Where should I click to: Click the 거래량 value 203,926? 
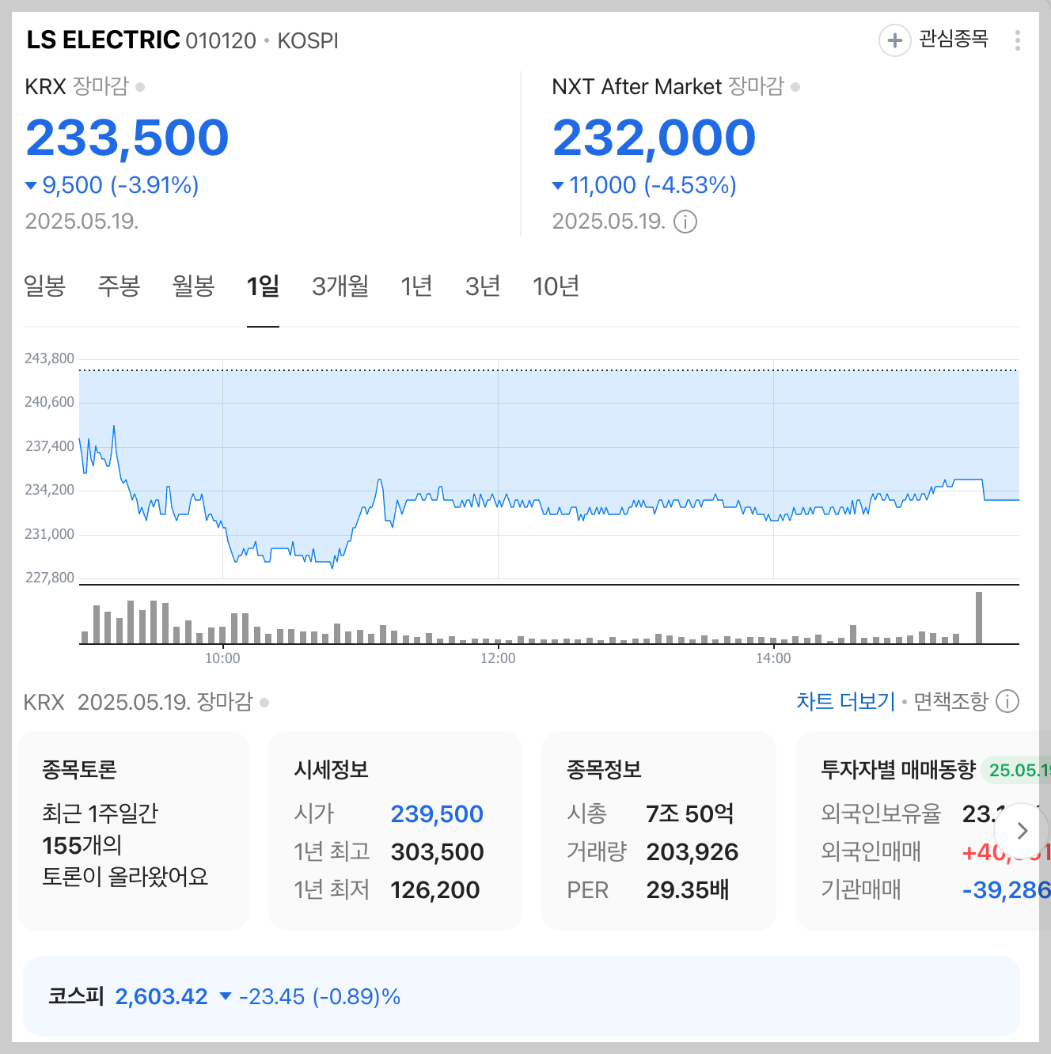[692, 852]
